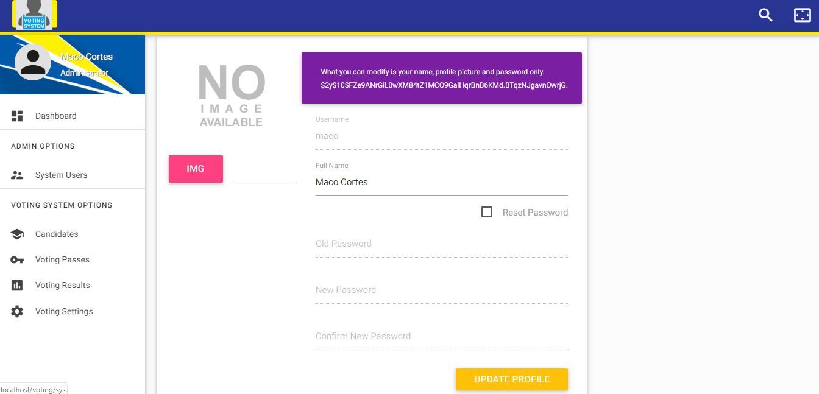Open the Voting Results menu item
819x394 pixels.
click(62, 285)
